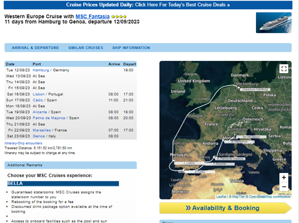Select Hamburg departure time 19:00
This screenshot has height=223, width=299.
click(128, 70)
